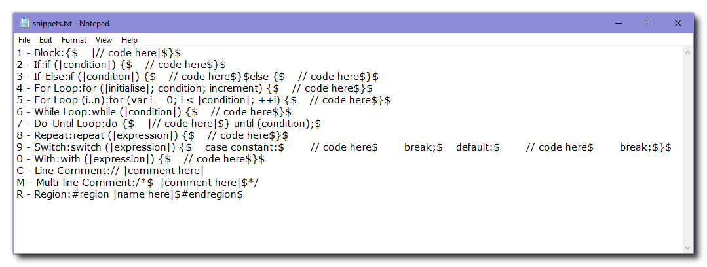Click the 'snippets.txt - Notepad' window title

pos(71,24)
